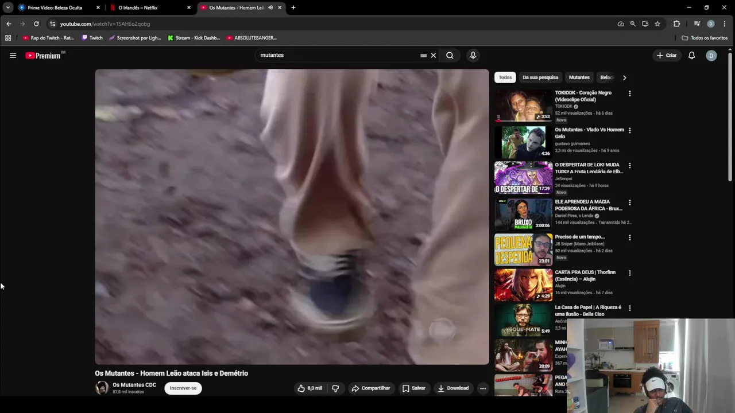The width and height of the screenshot is (735, 413).
Task: Open Os Mutantes CDC channel avatar
Action: 102,388
